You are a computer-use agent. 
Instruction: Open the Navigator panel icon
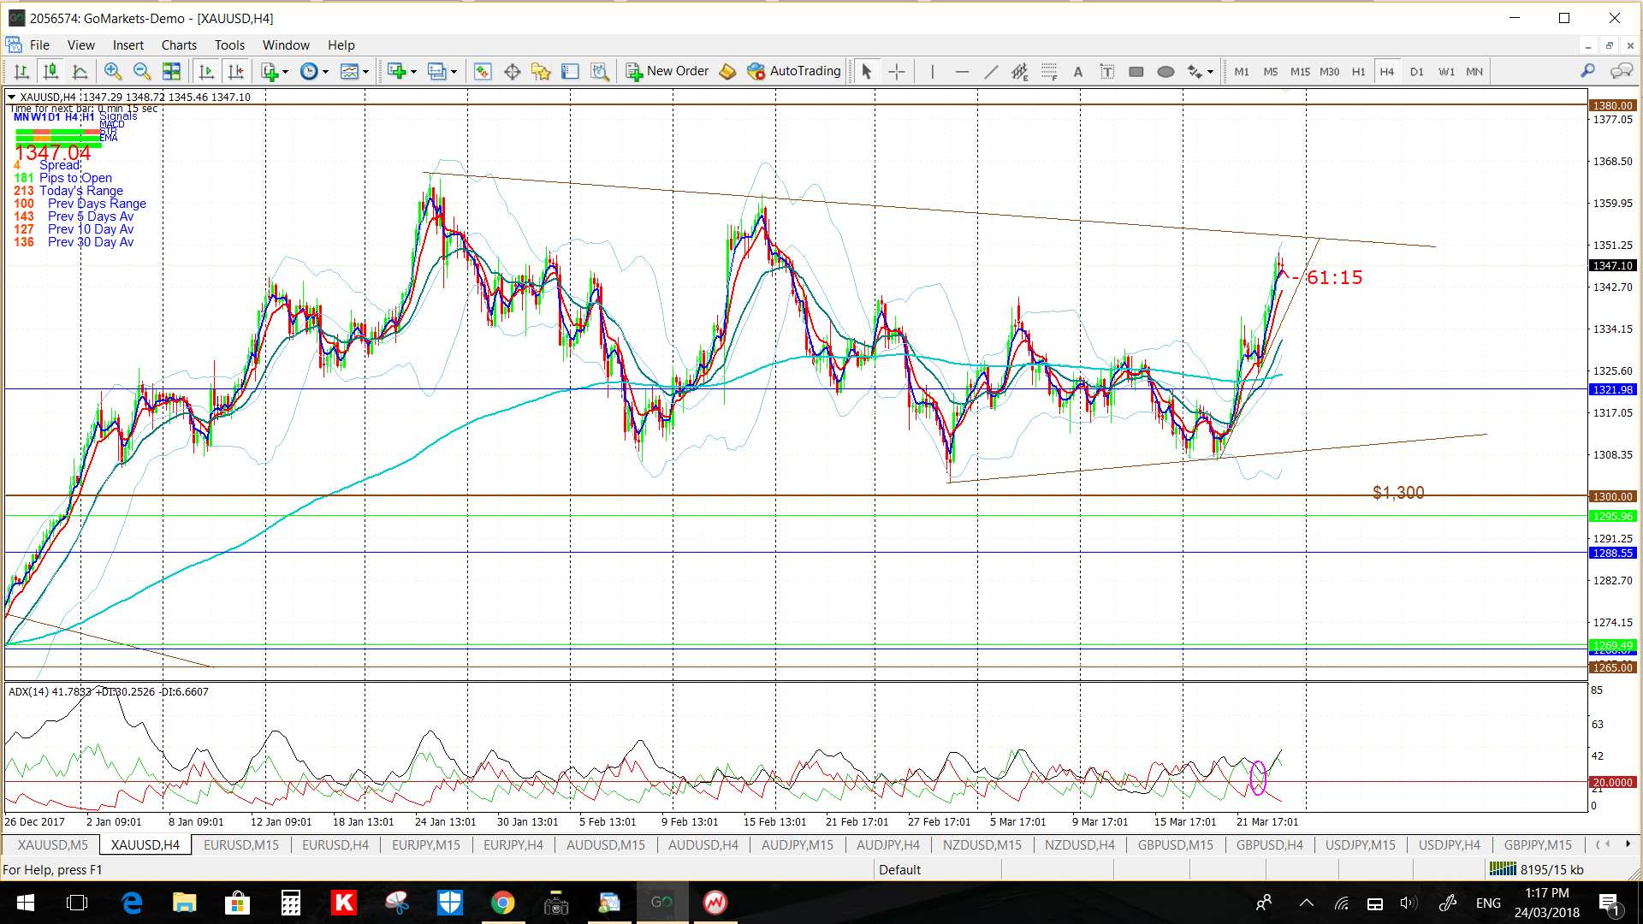pos(541,72)
